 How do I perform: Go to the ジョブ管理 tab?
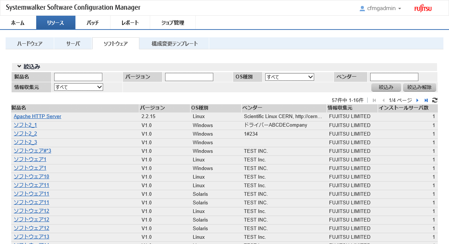pyautogui.click(x=173, y=22)
